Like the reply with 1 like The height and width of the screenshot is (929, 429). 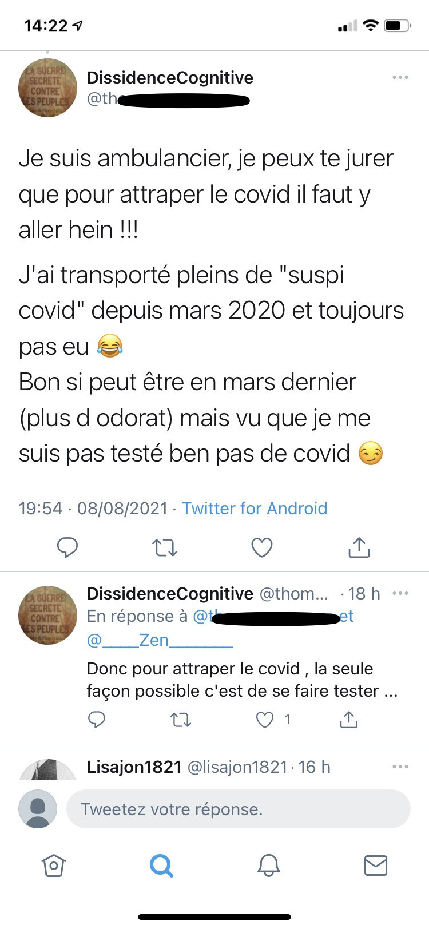[x=265, y=719]
